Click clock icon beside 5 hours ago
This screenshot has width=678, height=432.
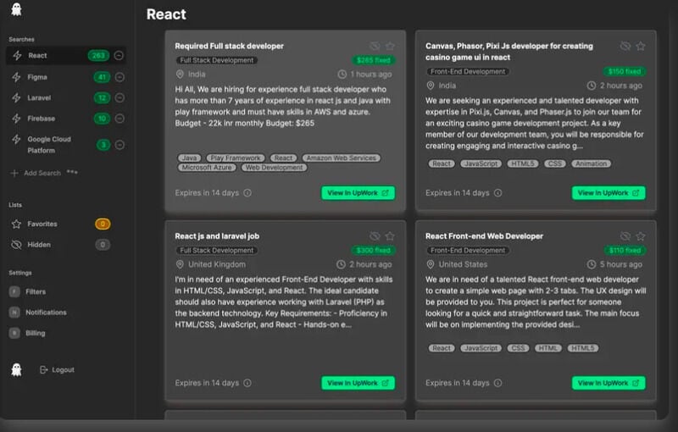(x=592, y=264)
